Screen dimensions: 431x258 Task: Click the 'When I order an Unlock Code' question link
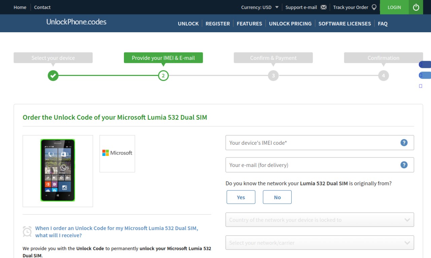[x=117, y=232]
